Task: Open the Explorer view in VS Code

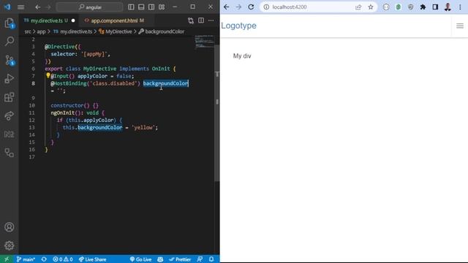Action: 10,23
